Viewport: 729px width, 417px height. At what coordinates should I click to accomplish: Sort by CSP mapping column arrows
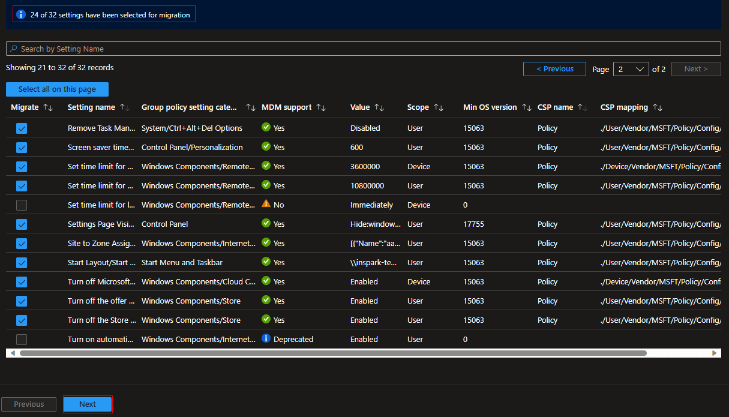(658, 107)
